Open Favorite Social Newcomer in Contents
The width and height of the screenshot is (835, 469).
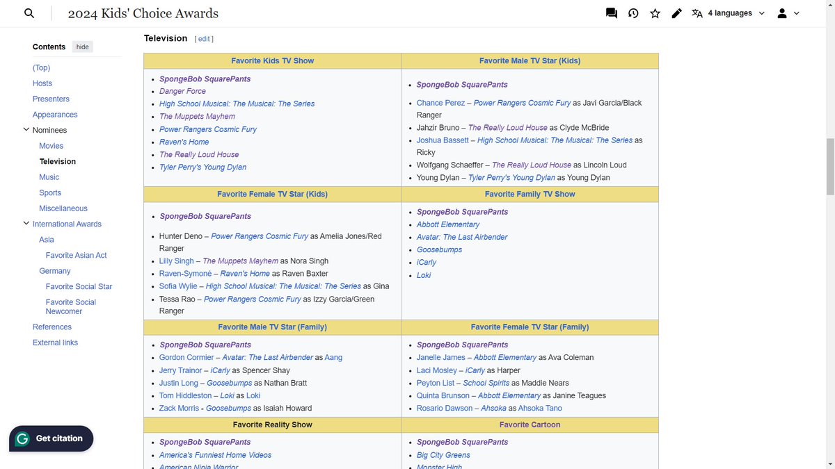click(71, 306)
